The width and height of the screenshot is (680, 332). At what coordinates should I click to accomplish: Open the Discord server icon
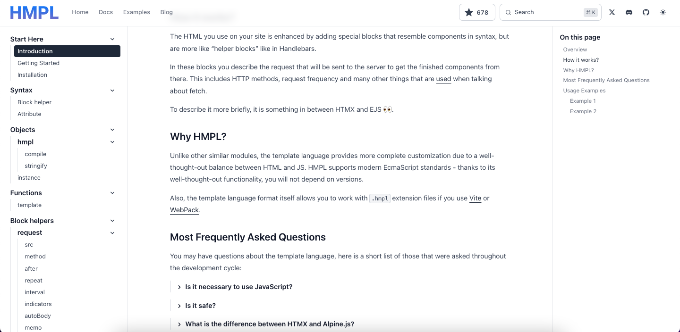[629, 12]
